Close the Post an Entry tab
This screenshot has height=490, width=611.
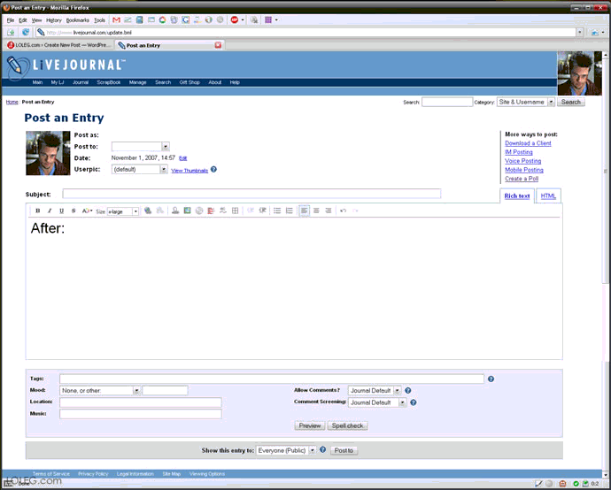tap(218, 45)
